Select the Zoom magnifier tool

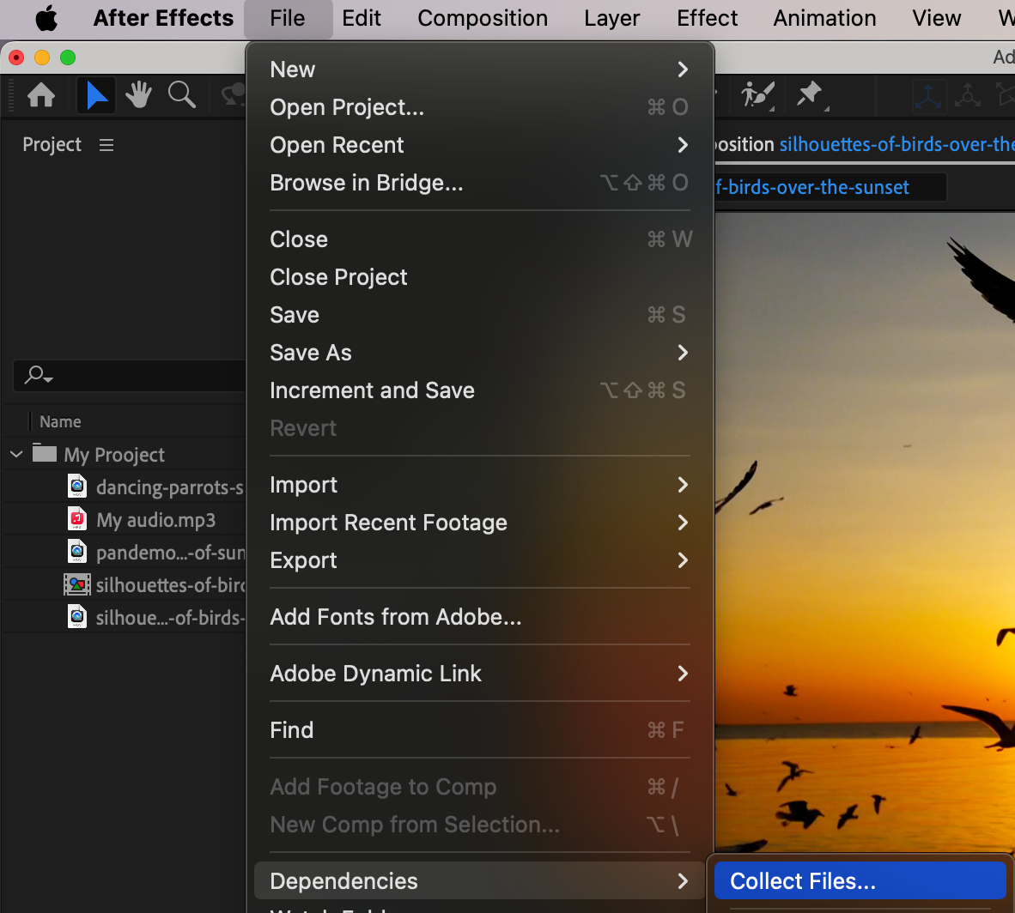(x=182, y=95)
